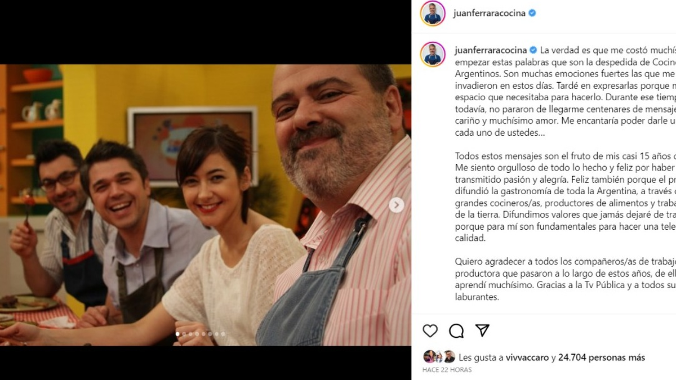
Task: Open the HACE 22 HORAS timestamp link
Action: point(447,370)
